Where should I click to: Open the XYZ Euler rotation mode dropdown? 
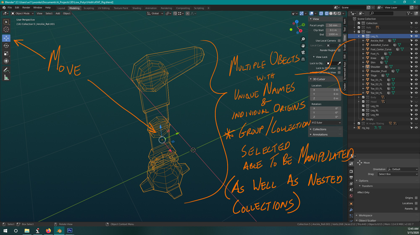tap(326, 123)
